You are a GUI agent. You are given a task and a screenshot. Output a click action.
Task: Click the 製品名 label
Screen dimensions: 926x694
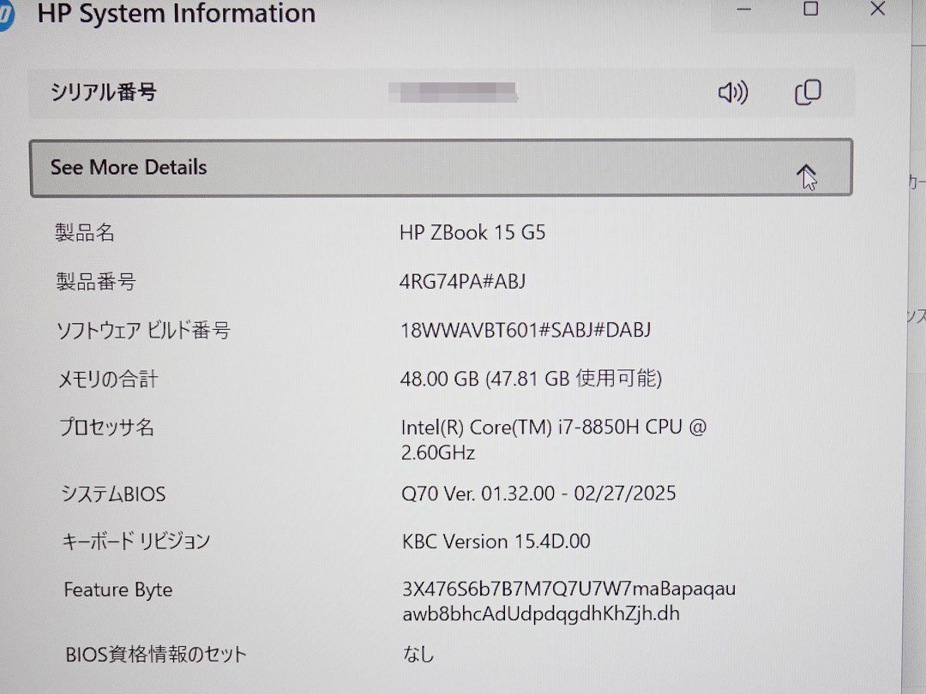84,232
